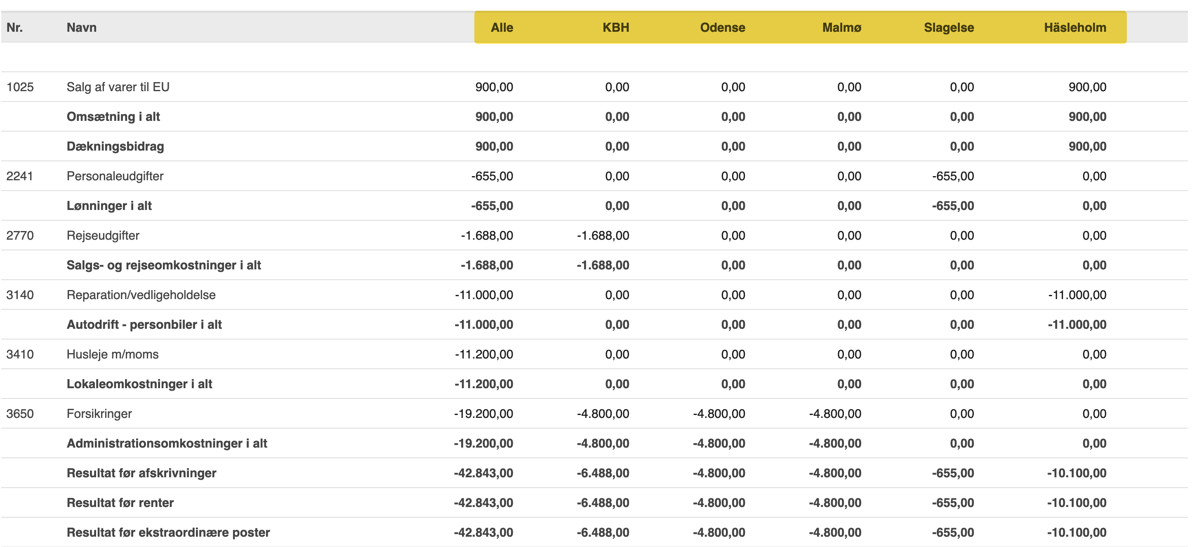
Task: Open the Husleje m/moms account
Action: 113,354
